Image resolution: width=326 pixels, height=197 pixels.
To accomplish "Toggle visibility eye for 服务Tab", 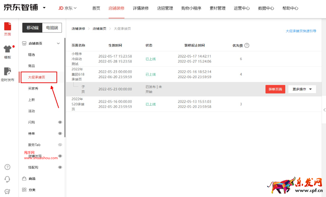I will pos(60,145).
